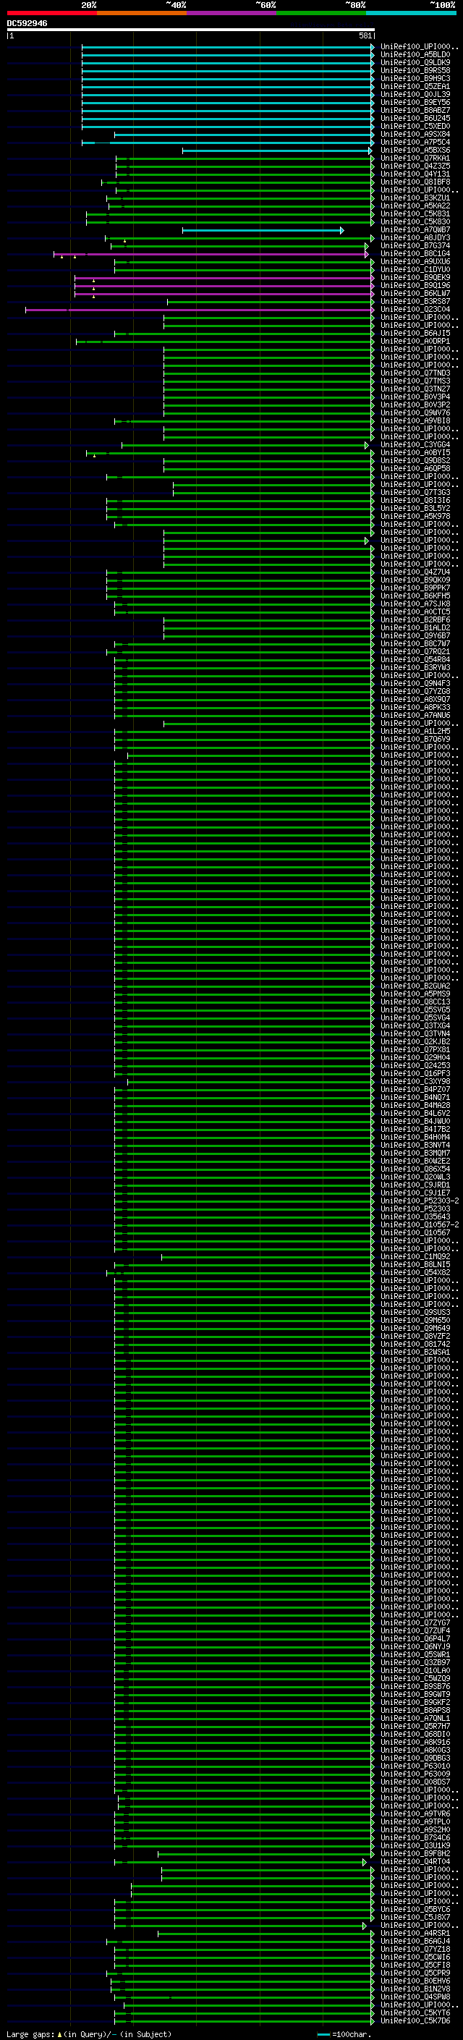Click cyan alignment bar for UniRef100_B9EY56
The width and height of the screenshot is (463, 2040).
pyautogui.click(x=228, y=103)
